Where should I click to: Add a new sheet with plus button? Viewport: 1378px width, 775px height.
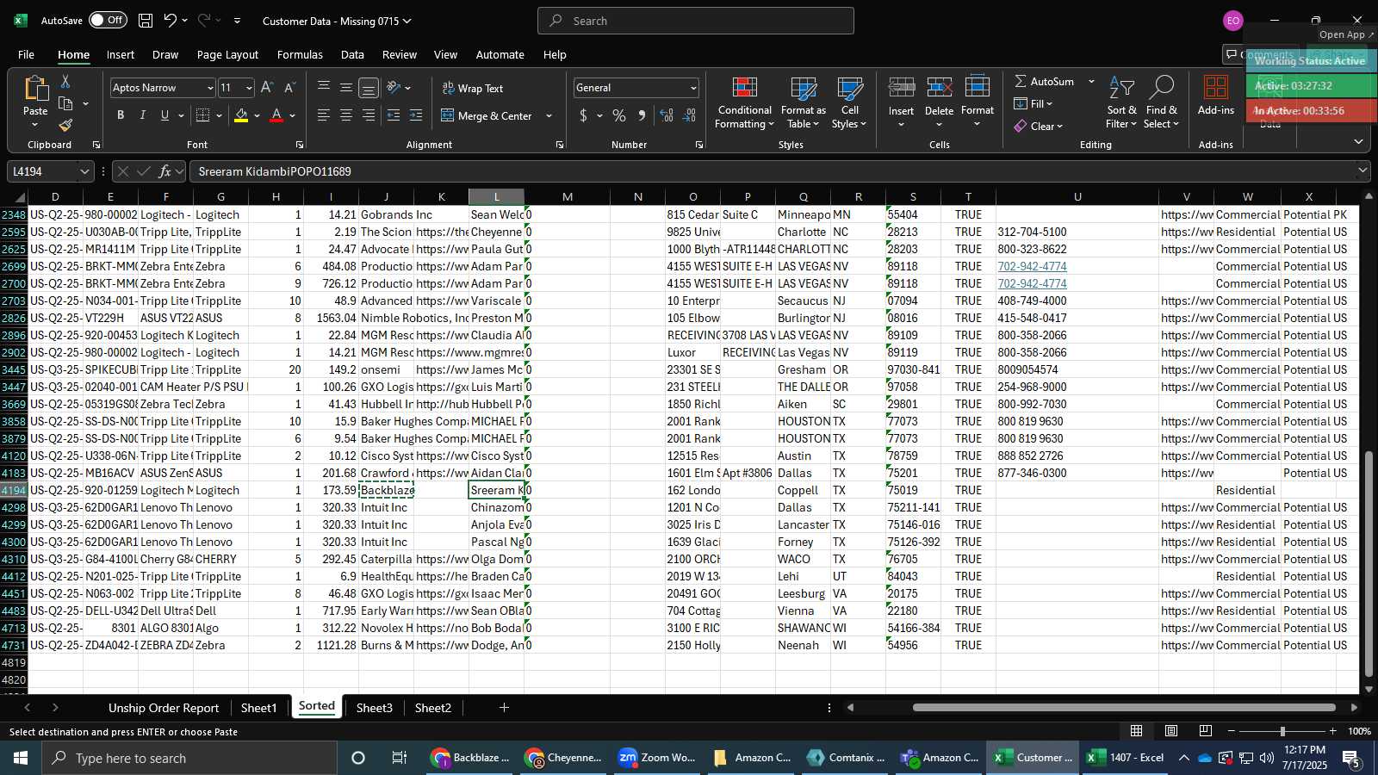[x=504, y=708]
